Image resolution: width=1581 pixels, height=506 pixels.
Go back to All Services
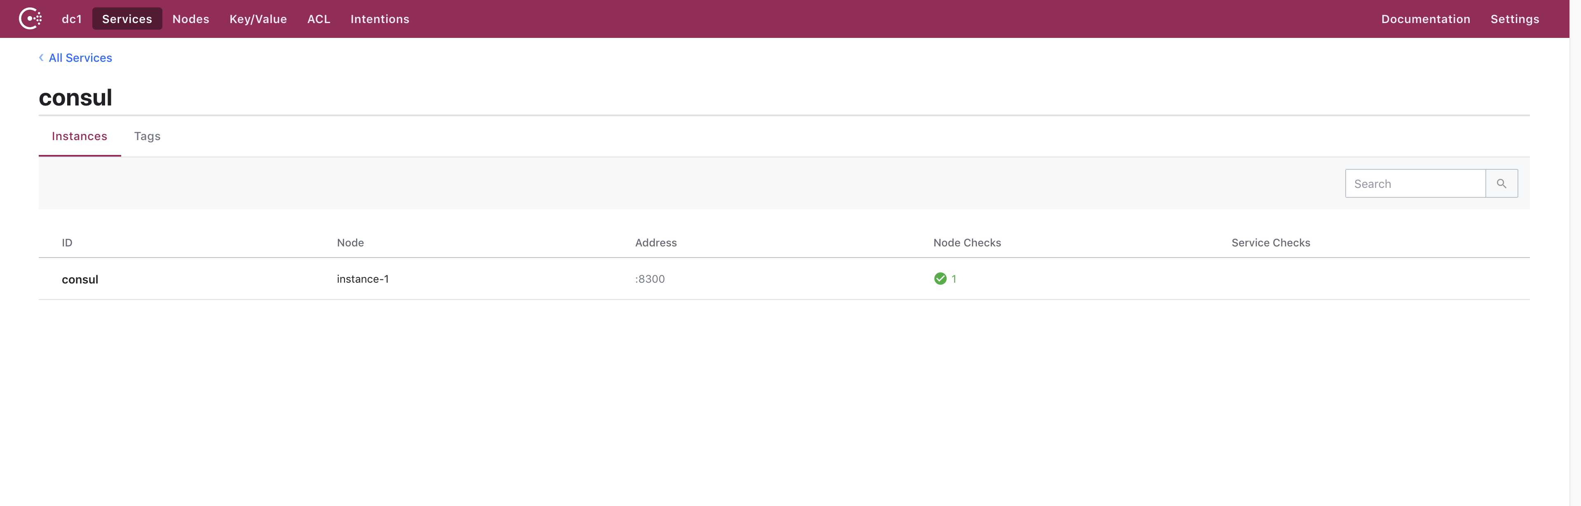[x=80, y=58]
